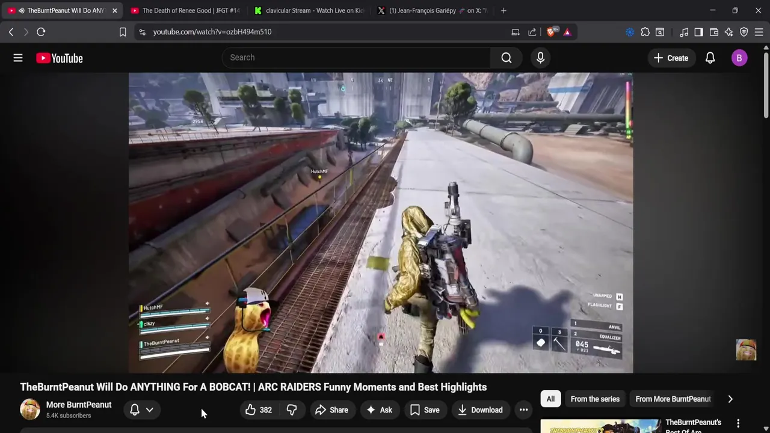Like the video with 382 likes
This screenshot has height=433, width=770.
[259, 410]
